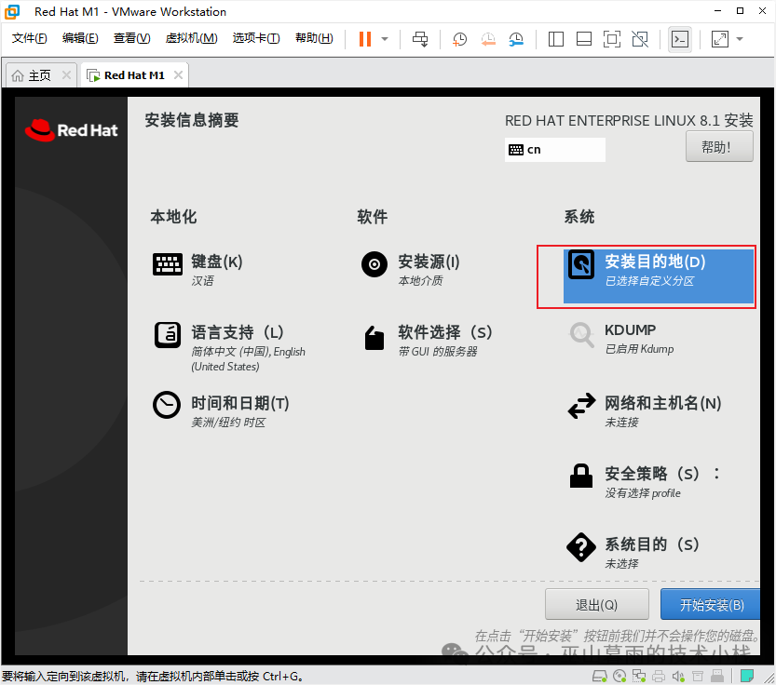Click the sound device icon in status bar

(x=678, y=675)
